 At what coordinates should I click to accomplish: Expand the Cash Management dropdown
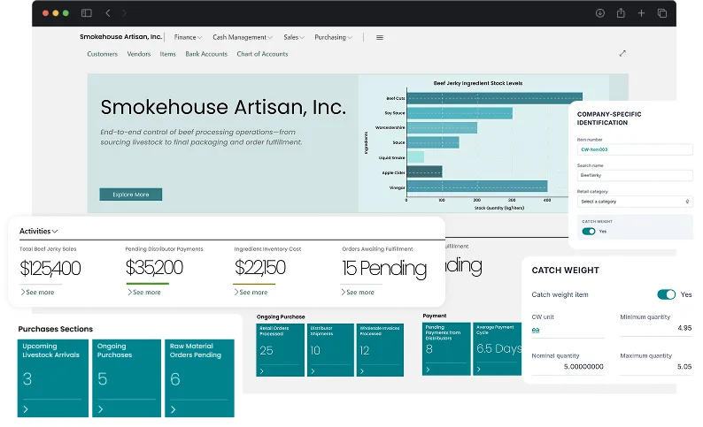click(x=243, y=37)
